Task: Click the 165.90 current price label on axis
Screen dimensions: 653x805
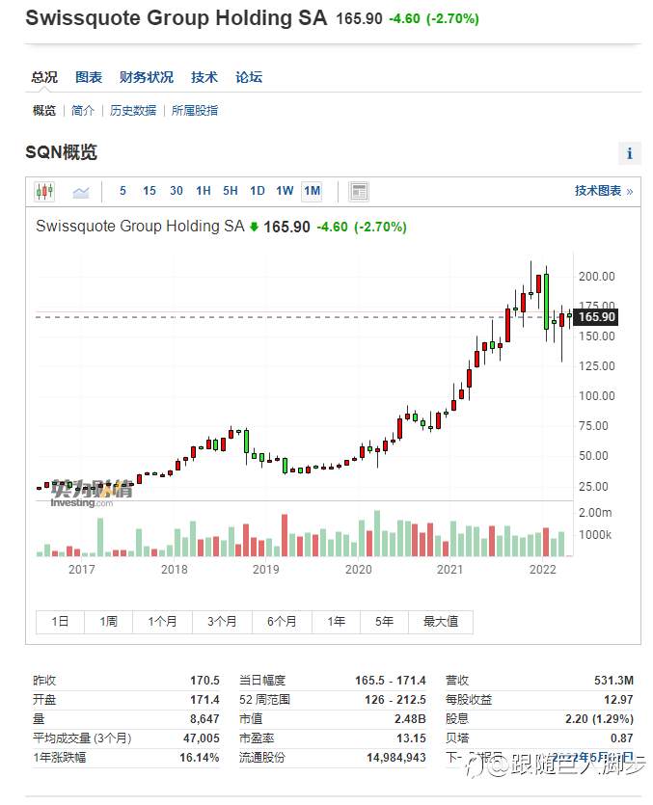Action: (596, 317)
